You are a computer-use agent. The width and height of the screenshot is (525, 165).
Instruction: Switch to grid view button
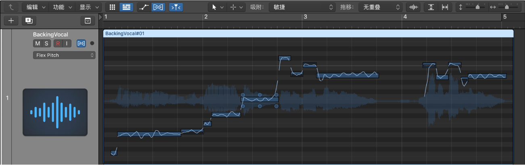click(x=112, y=7)
